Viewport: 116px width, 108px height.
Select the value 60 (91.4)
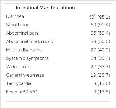(100, 25)
